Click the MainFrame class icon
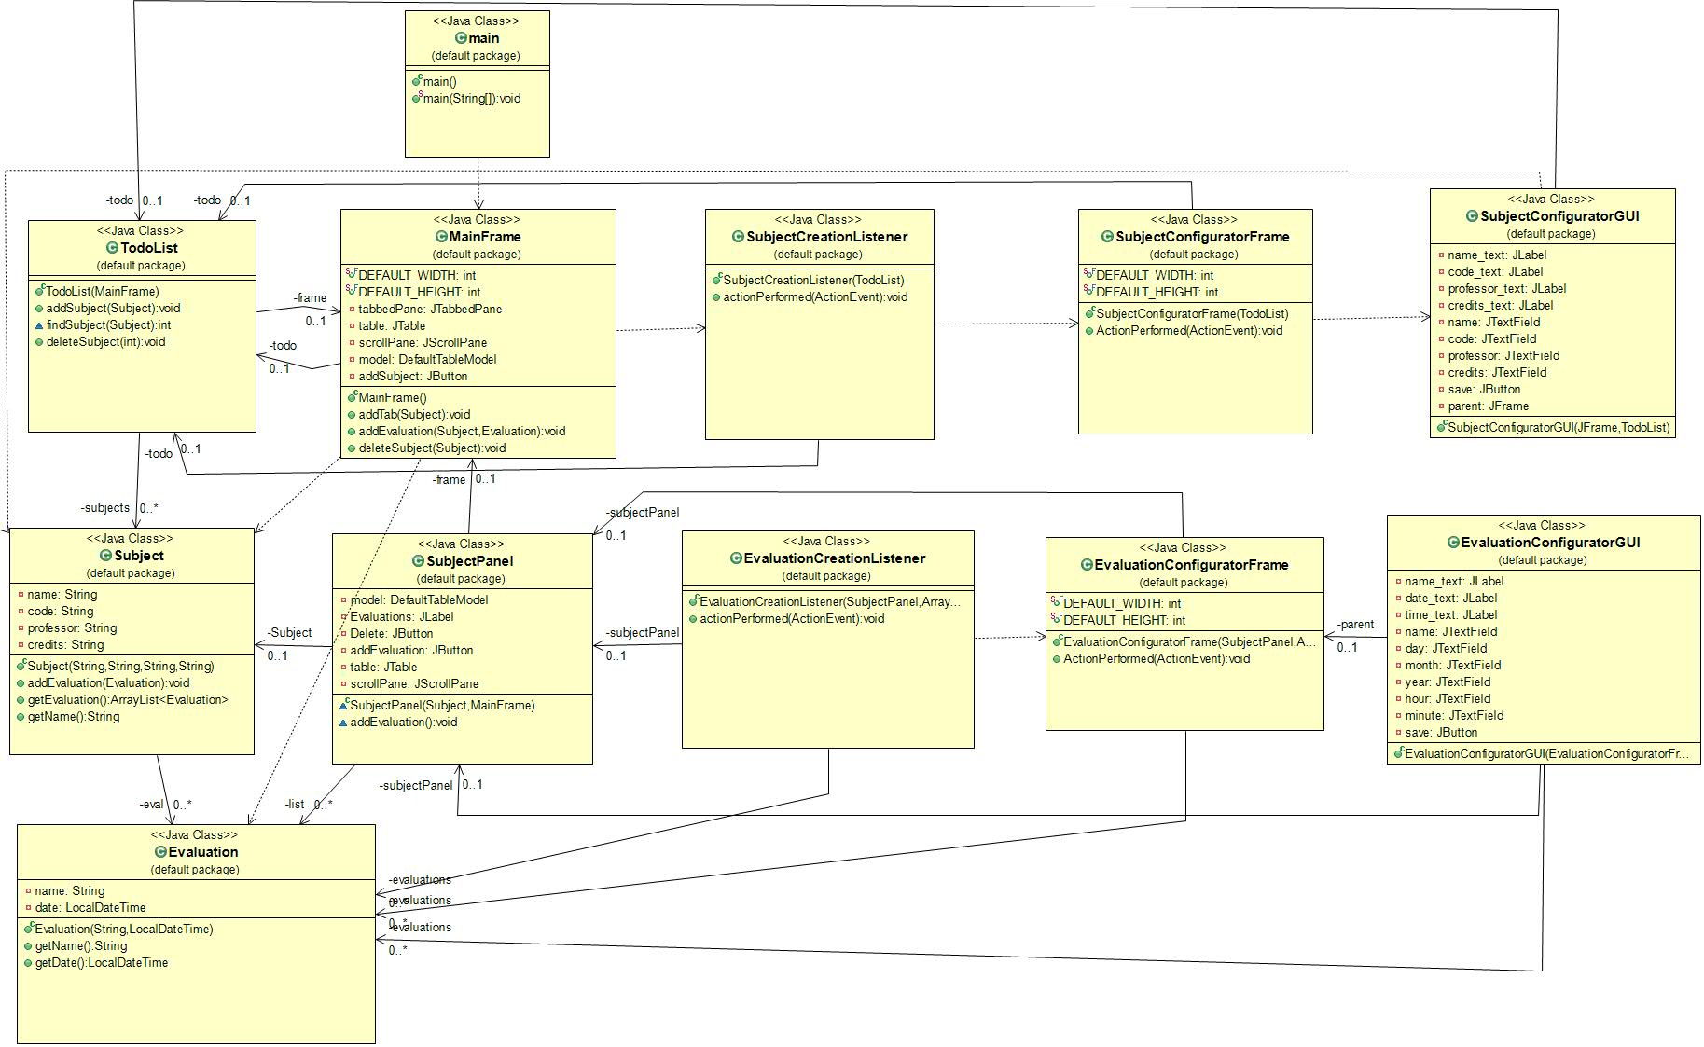This screenshot has height=1047, width=1704. pos(441,237)
